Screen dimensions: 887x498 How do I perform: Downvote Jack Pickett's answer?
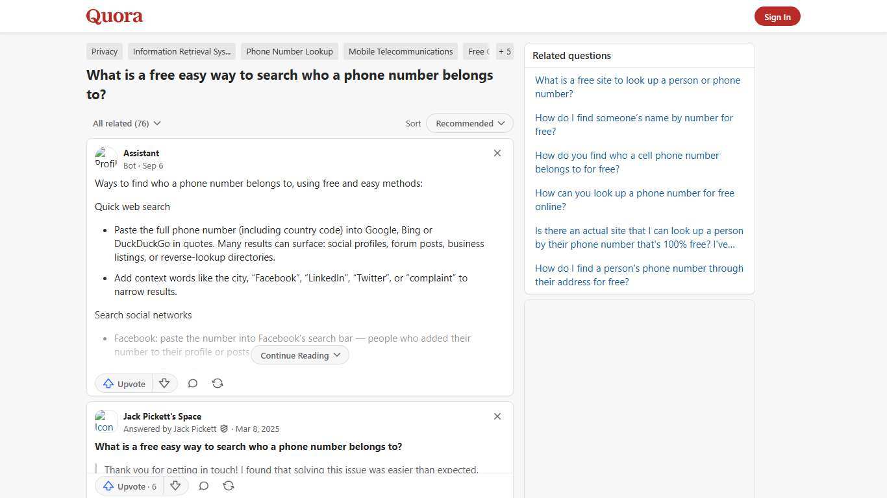click(175, 486)
